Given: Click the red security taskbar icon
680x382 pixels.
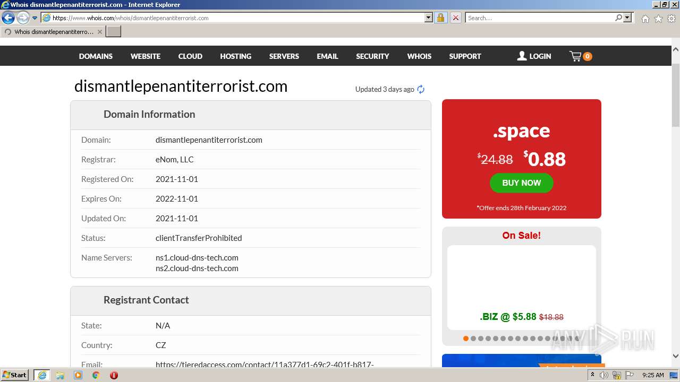Looking at the screenshot, I should tap(114, 375).
